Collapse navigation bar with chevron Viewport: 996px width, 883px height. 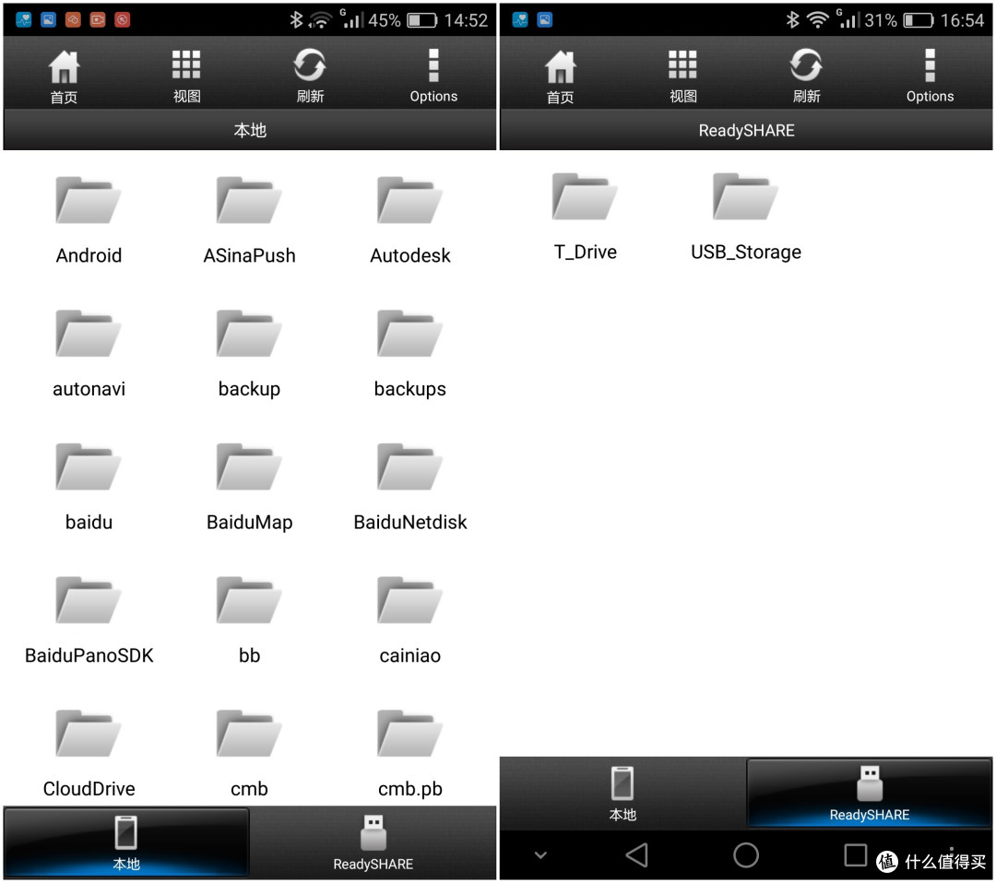coord(540,855)
